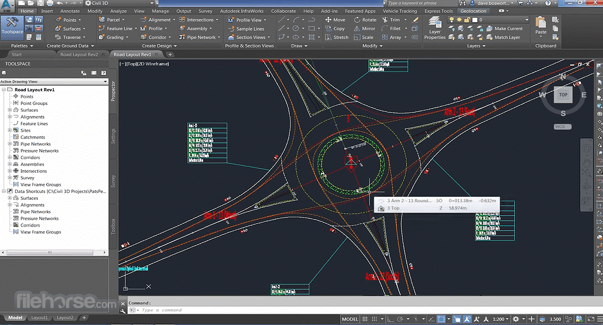This screenshot has width=603, height=325.
Task: Click TOP face of the ViewCube
Action: tap(563, 95)
